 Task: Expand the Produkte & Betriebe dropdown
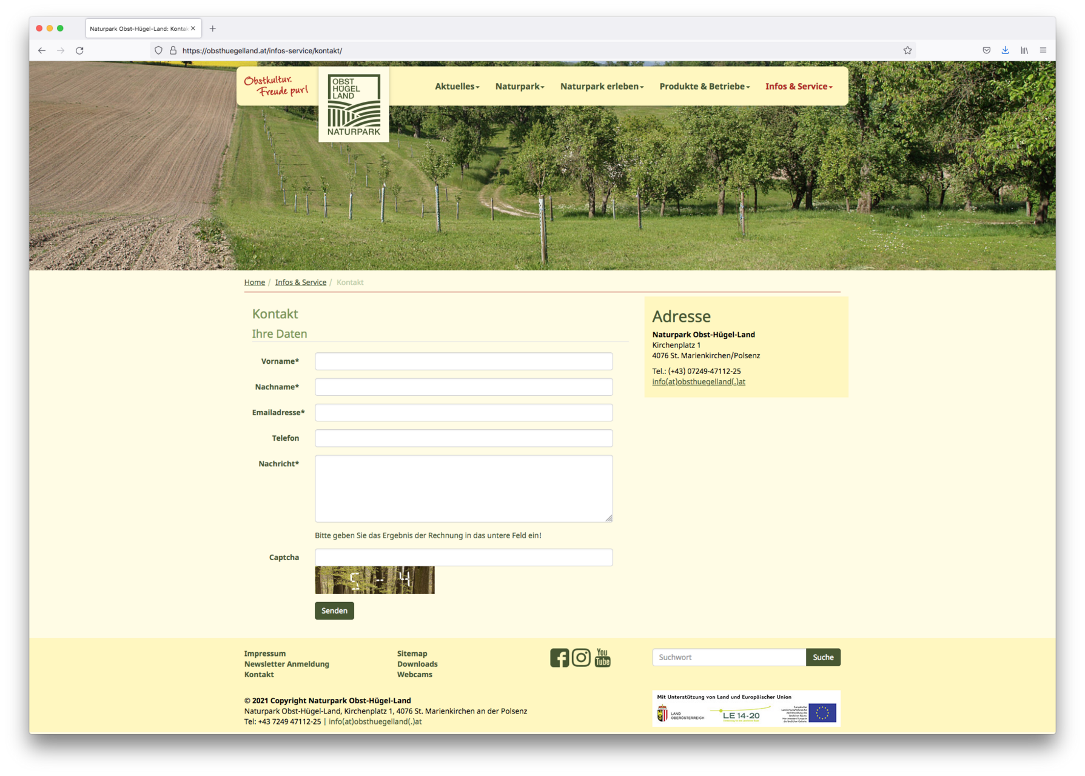pos(704,87)
